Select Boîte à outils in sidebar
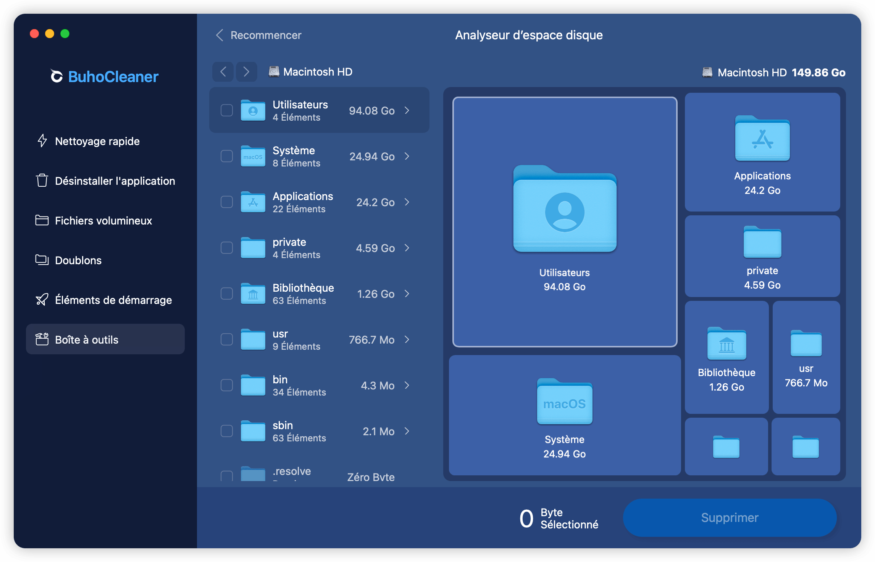Viewport: 875px width, 562px height. pos(105,339)
